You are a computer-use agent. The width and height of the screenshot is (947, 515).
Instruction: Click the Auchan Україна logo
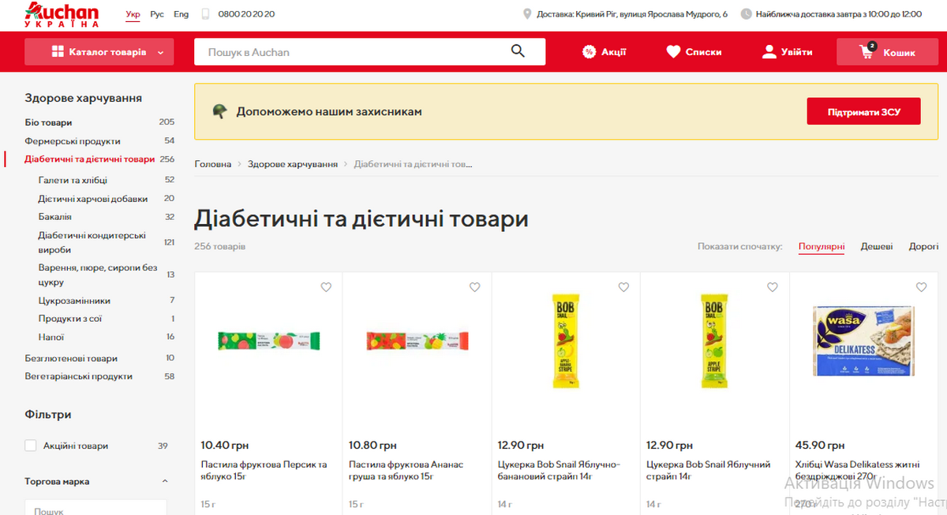(x=62, y=14)
